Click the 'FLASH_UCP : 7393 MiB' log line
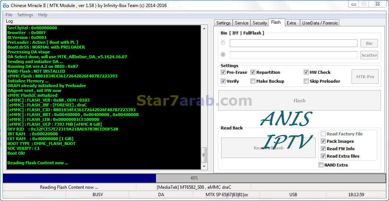Image resolution: width=389 pixels, height=201 pixels. click(54, 124)
